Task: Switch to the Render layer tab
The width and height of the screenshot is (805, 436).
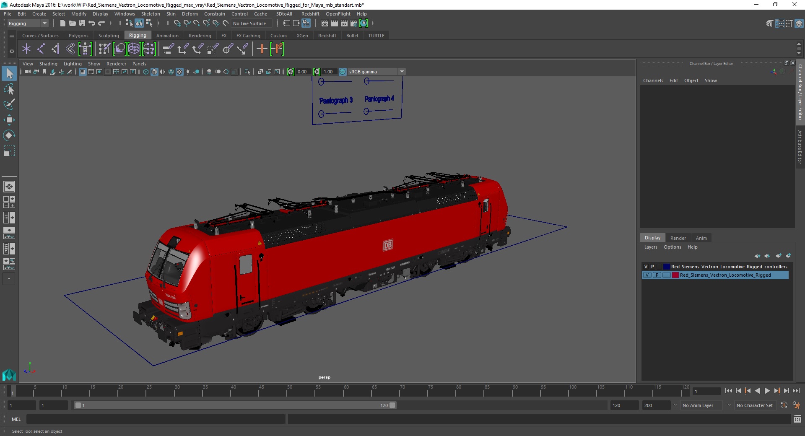Action: click(678, 238)
